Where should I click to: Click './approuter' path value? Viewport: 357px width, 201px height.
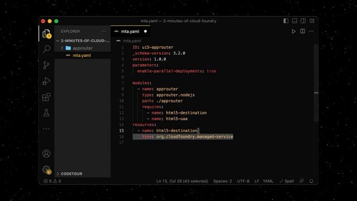point(170,100)
